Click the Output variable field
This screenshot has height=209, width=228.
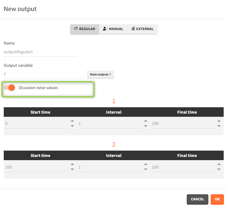[x=45, y=74]
